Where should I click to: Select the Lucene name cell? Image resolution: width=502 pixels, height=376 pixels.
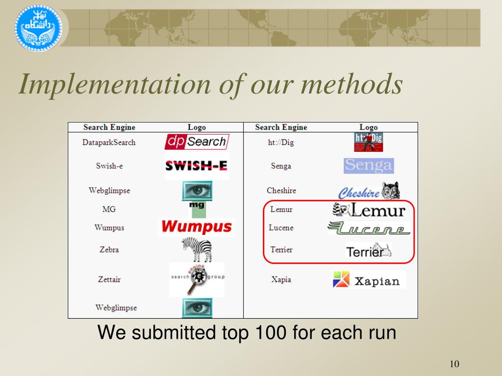point(281,228)
